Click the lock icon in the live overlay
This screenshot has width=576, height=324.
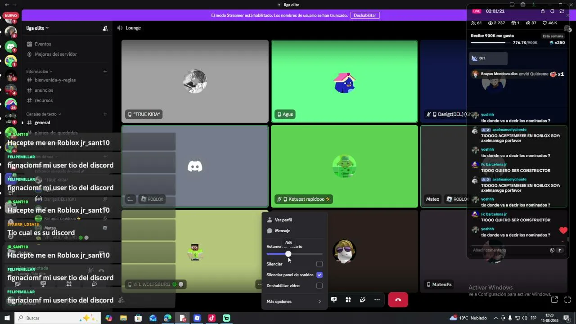coord(543,11)
